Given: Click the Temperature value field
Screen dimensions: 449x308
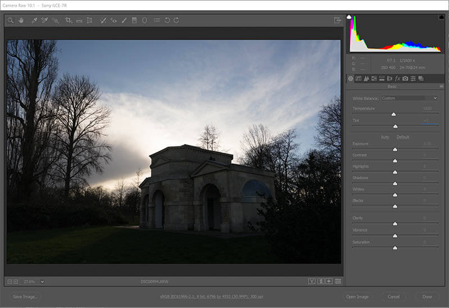Looking at the screenshot, I should pyautogui.click(x=430, y=108).
